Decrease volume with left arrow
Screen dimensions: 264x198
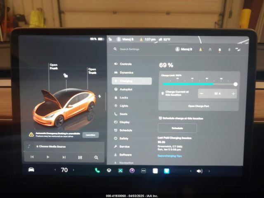click(191, 171)
